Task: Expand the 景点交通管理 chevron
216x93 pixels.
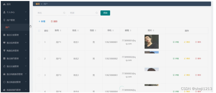Action: [x=26, y=66]
